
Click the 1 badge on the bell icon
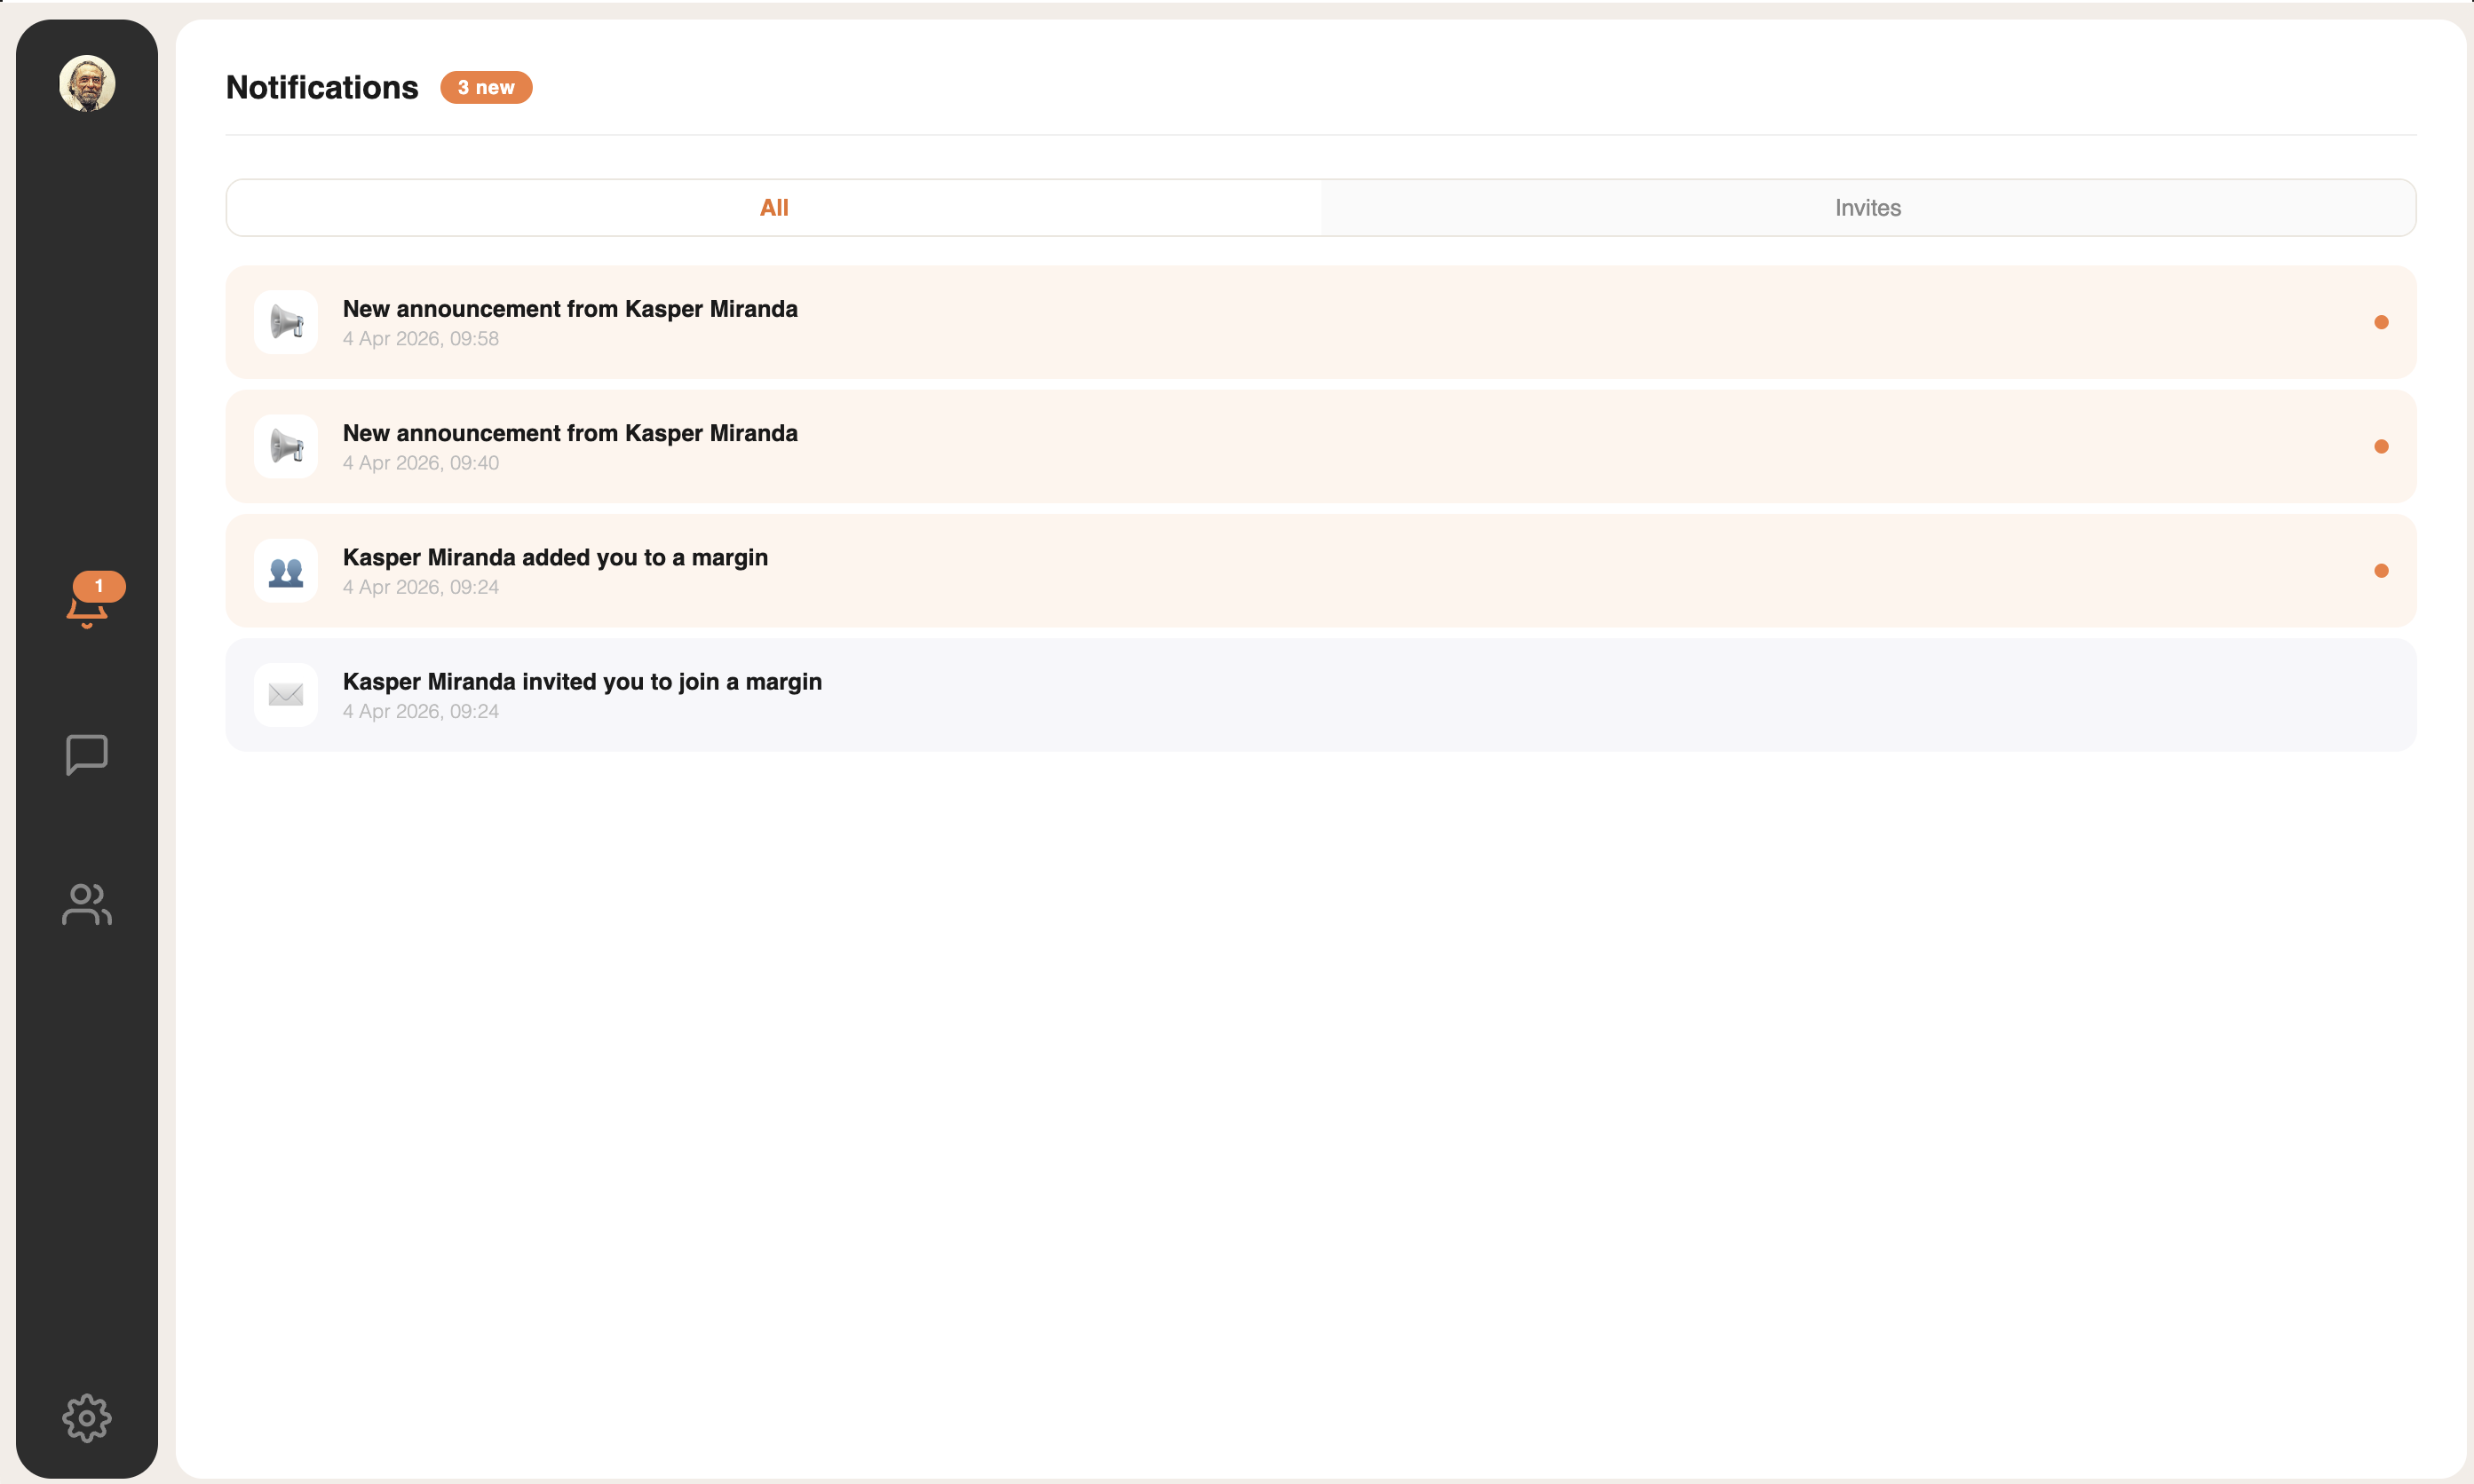tap(98, 585)
